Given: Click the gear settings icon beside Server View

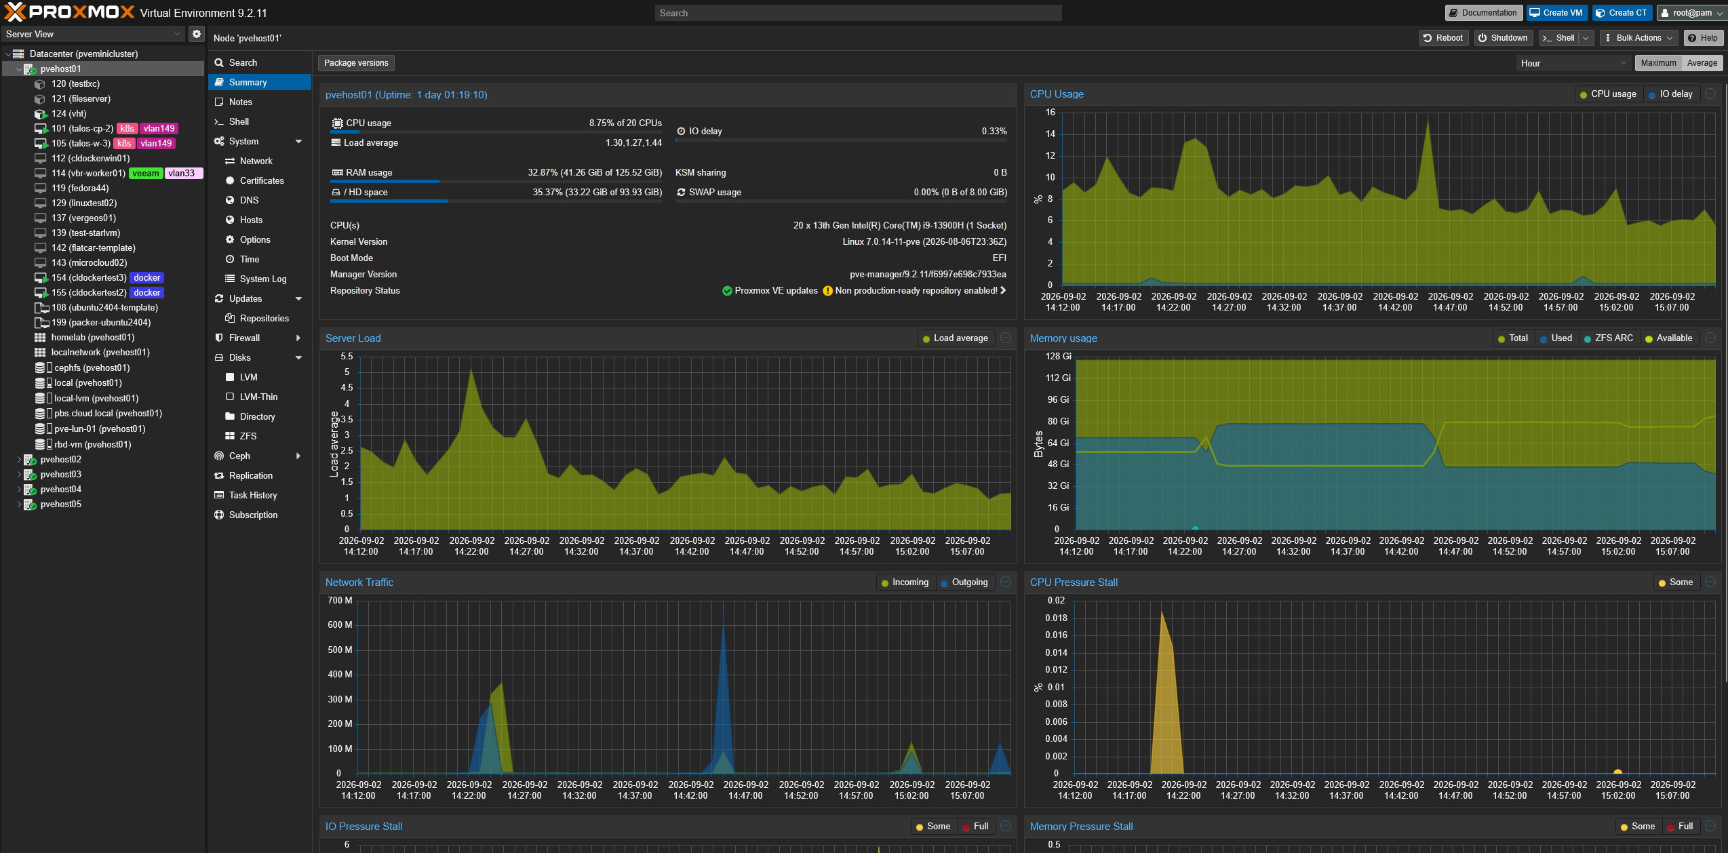Looking at the screenshot, I should (x=196, y=34).
